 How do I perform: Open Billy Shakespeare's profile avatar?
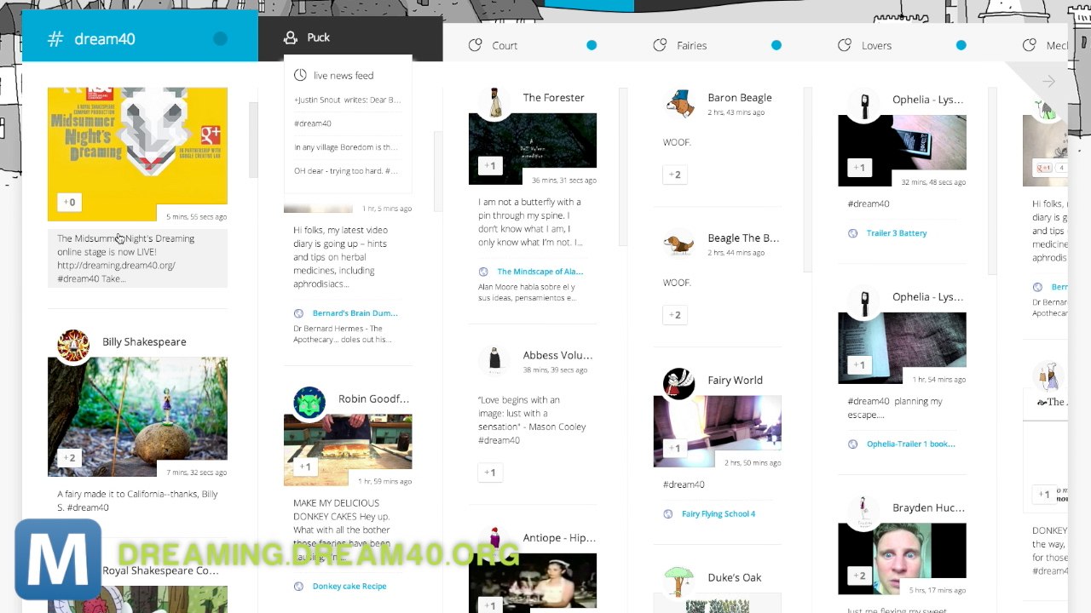[x=73, y=346]
